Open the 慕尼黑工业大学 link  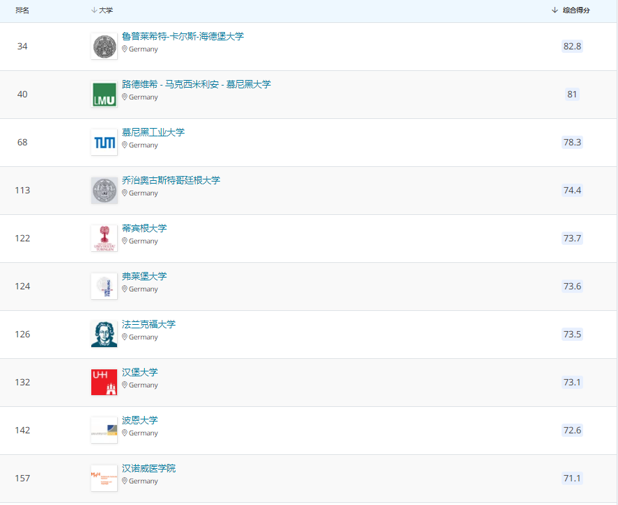click(153, 132)
